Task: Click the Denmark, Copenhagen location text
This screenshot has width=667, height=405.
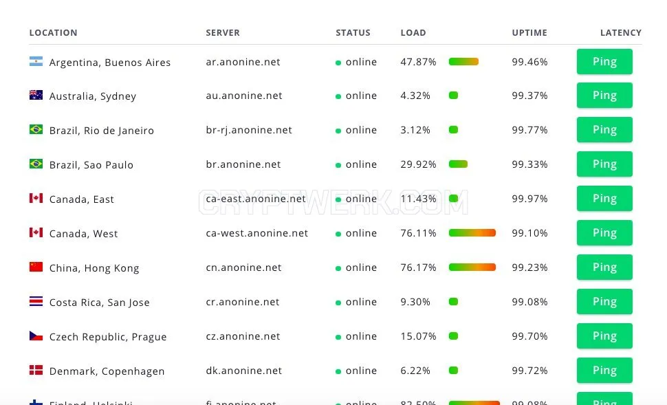Action: [107, 371]
